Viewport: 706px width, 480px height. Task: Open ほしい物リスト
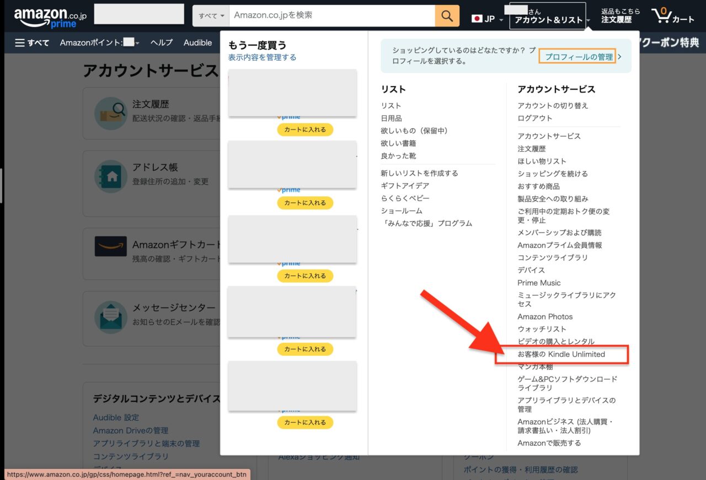(542, 161)
